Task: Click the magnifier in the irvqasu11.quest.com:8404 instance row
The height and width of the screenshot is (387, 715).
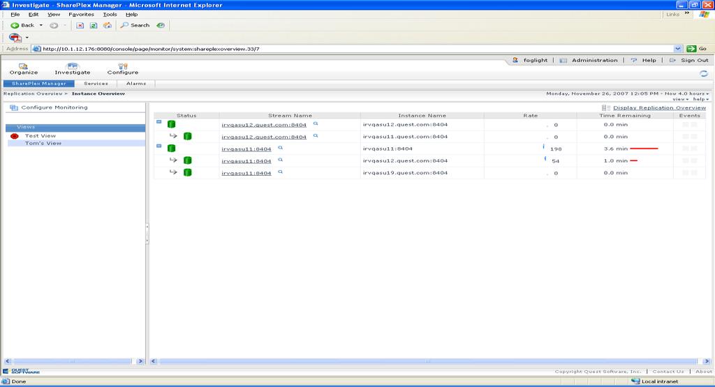Action: (316, 136)
